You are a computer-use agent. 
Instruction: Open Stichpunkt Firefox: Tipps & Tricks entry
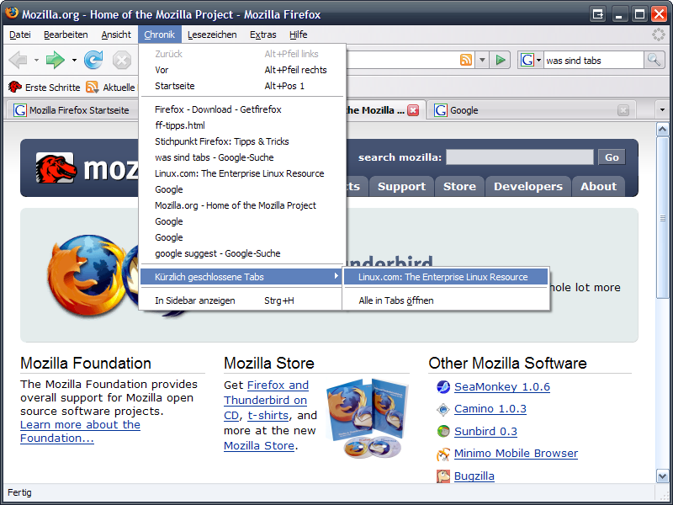coord(242,141)
